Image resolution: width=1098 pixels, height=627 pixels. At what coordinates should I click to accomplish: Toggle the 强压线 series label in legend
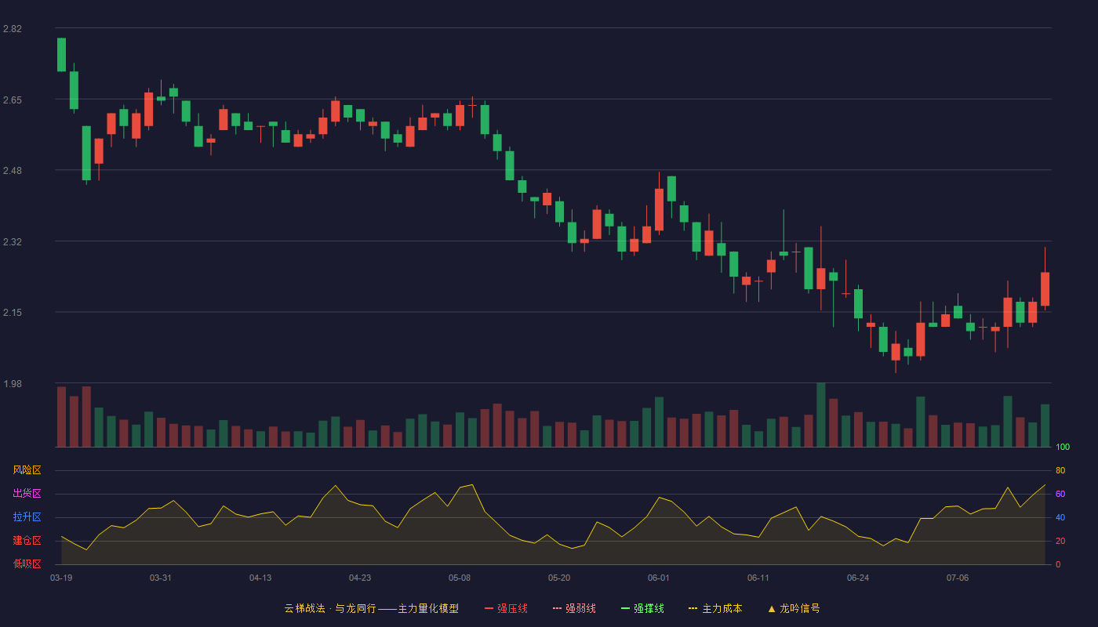tap(512, 608)
